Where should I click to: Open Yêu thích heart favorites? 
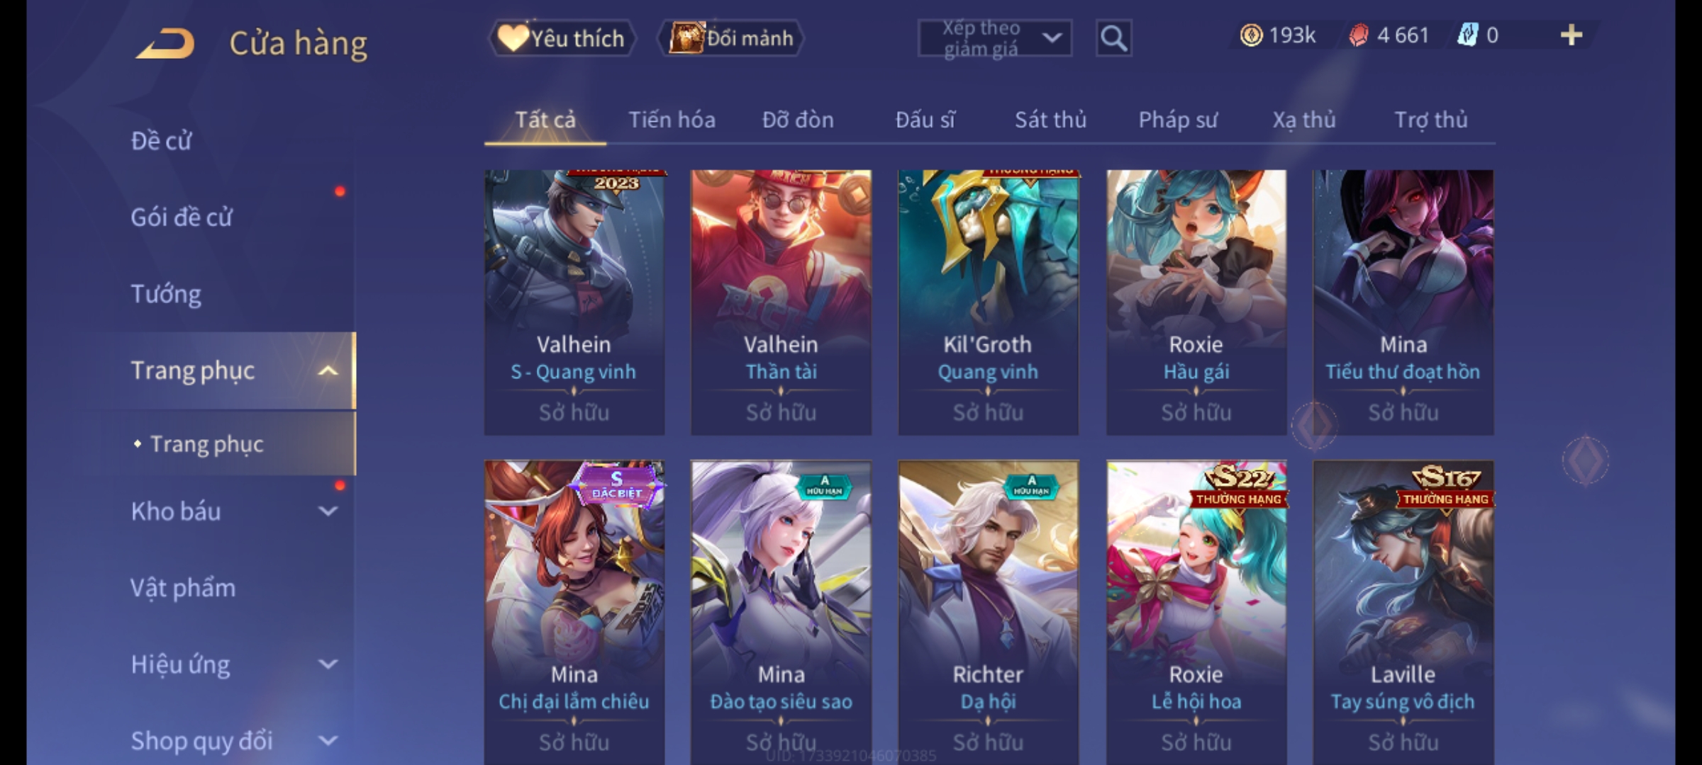pos(562,38)
